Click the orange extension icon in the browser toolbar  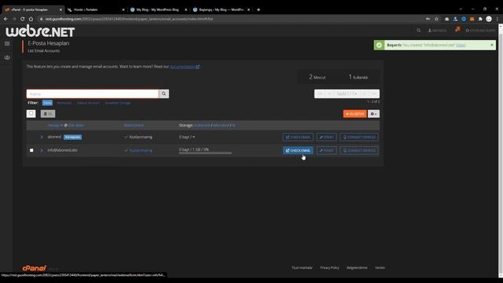(472, 19)
